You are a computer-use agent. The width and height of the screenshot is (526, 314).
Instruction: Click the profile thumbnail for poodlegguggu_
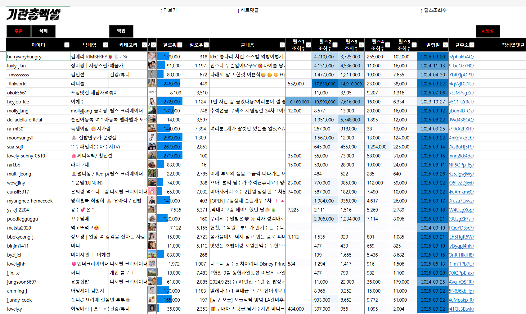tap(152, 219)
